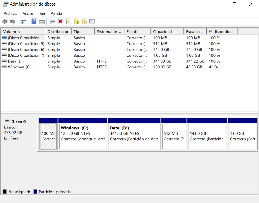Open the Archivo menu
259x203 pixels.
click(10, 13)
